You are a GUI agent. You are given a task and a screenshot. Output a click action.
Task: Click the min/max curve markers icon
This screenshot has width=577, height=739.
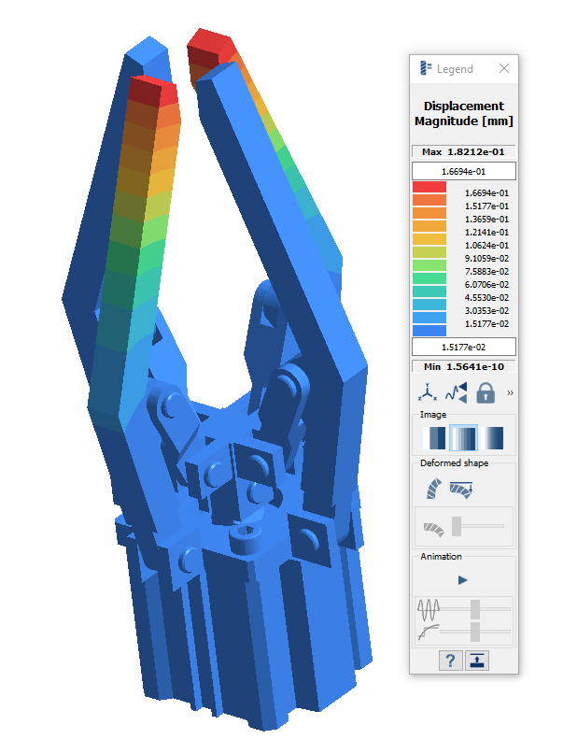point(457,392)
